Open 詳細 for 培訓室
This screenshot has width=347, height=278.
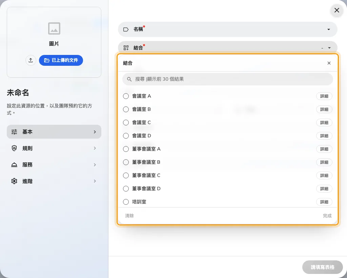324,202
